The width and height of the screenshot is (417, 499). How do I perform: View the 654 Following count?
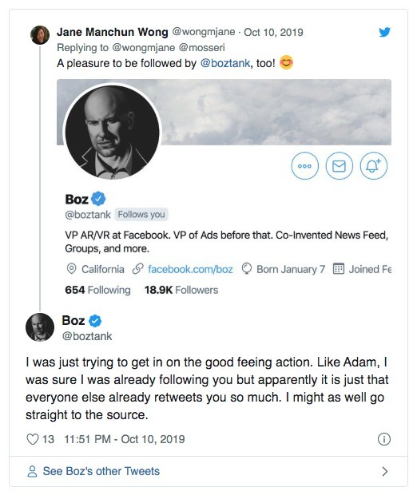tap(97, 290)
